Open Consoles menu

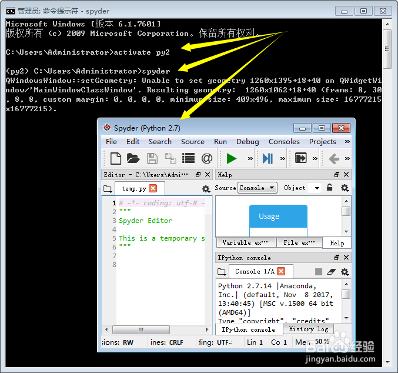284,142
